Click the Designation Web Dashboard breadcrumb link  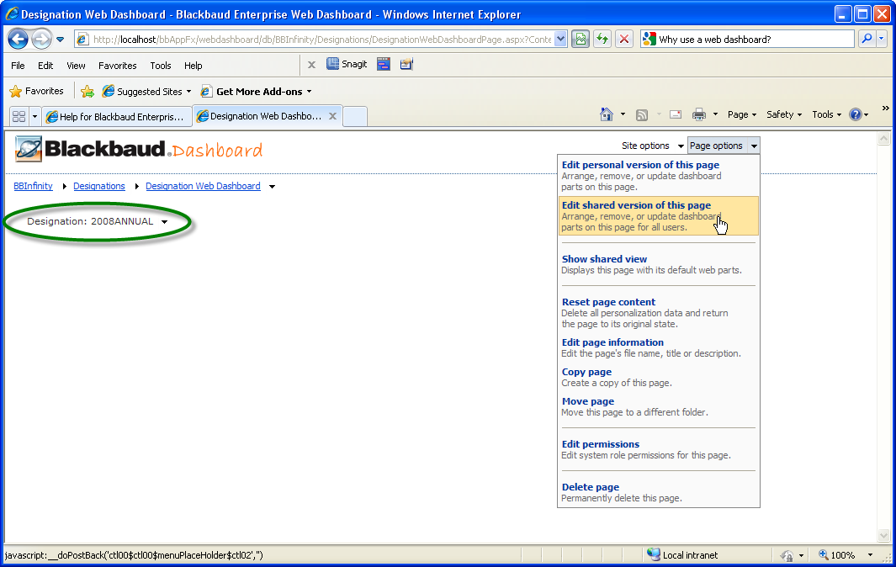point(203,186)
